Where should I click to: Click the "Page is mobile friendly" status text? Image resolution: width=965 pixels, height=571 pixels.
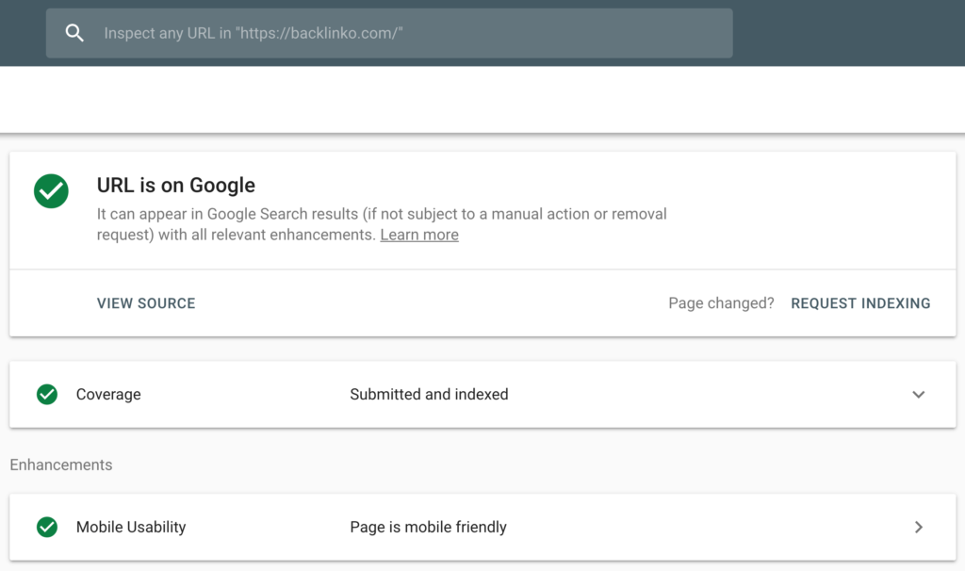(428, 528)
